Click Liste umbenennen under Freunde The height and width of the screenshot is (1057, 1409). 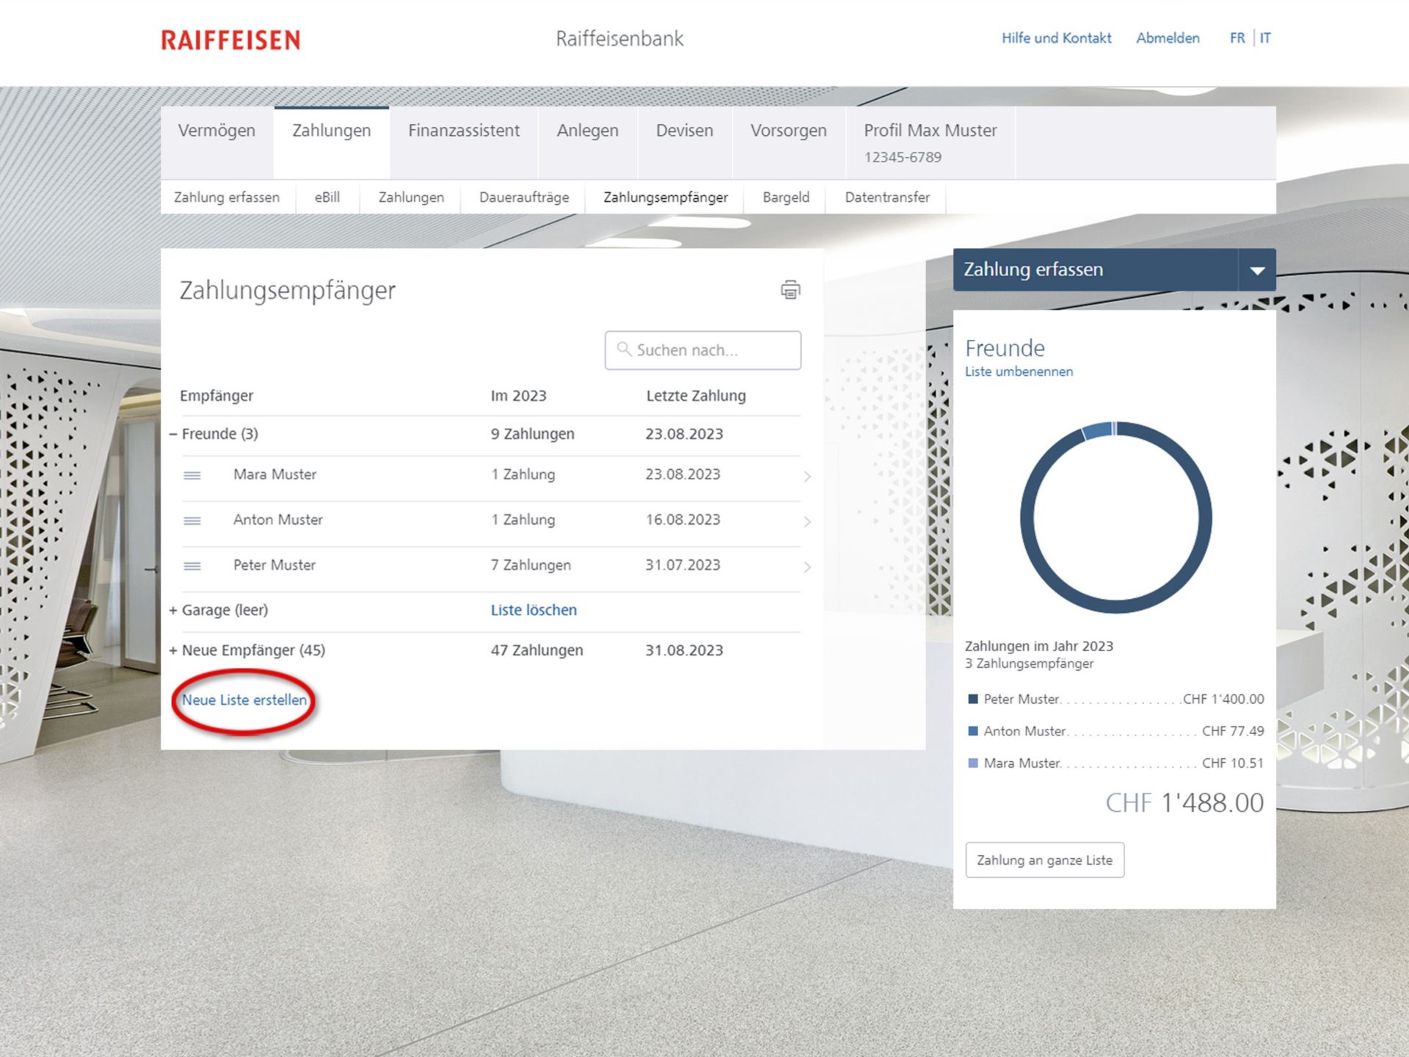click(x=1019, y=371)
